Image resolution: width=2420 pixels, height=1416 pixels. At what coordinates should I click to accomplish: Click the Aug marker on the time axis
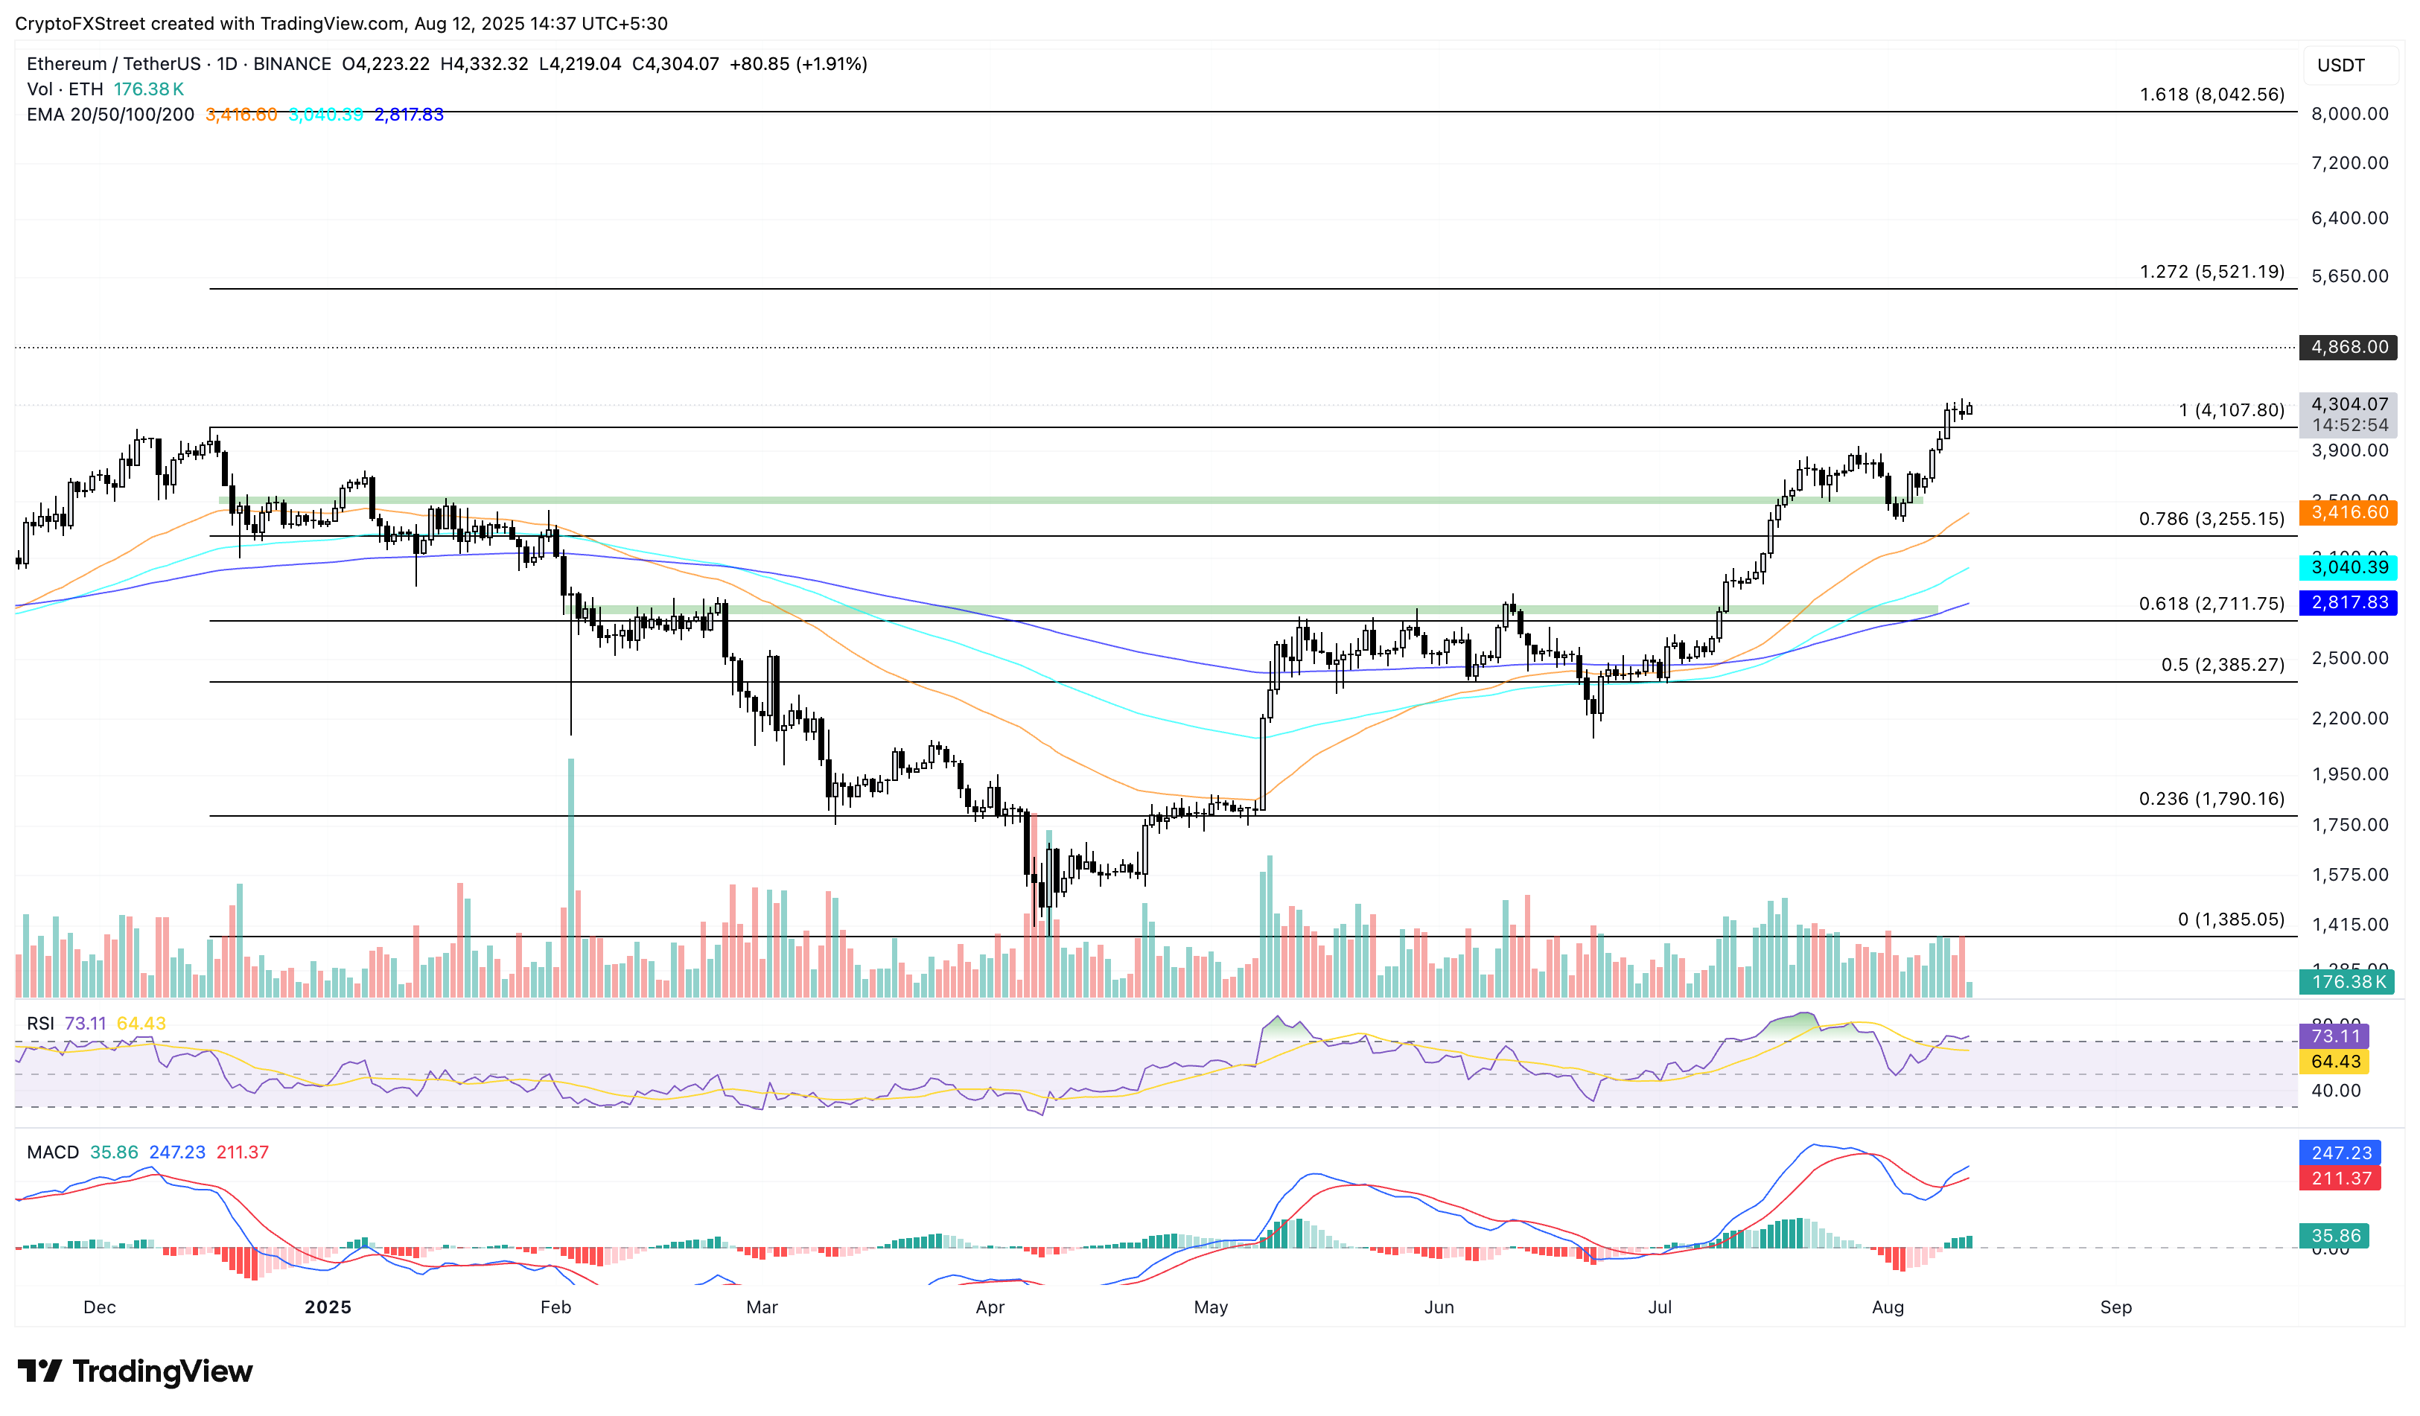[x=1887, y=1307]
